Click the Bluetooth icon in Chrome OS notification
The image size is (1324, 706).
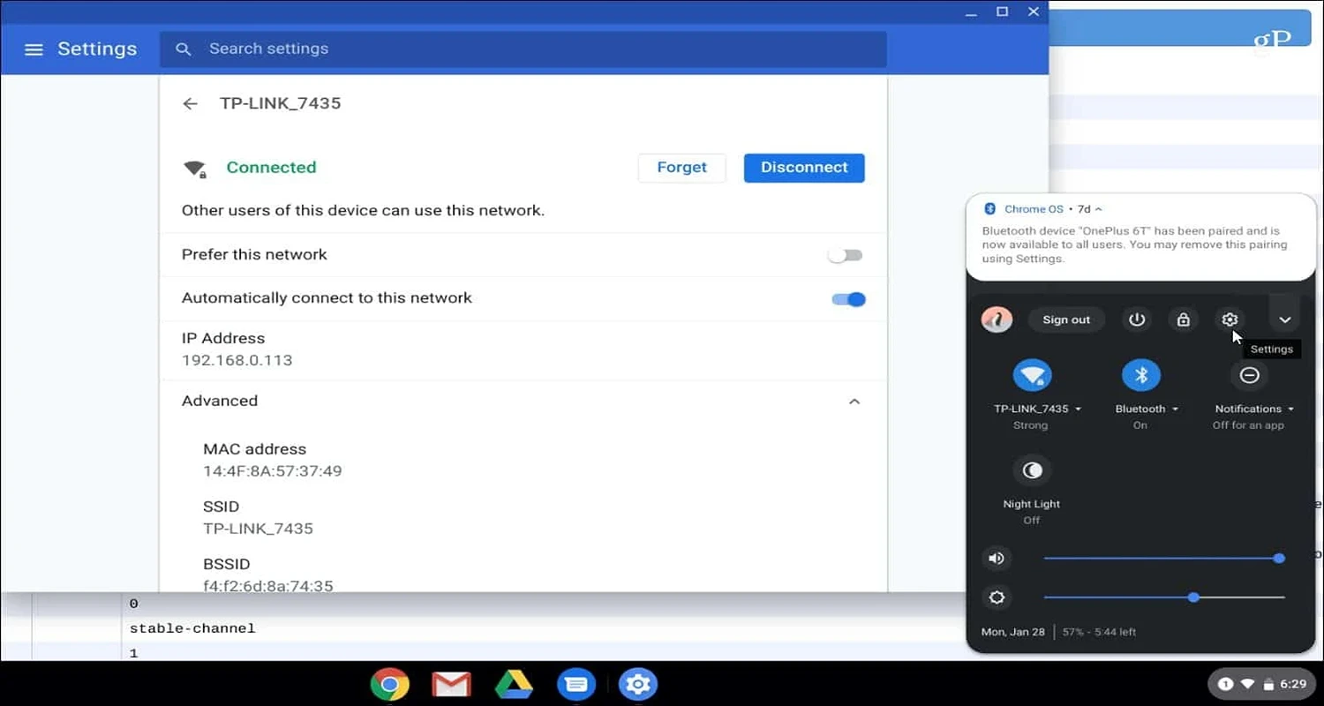click(x=989, y=209)
